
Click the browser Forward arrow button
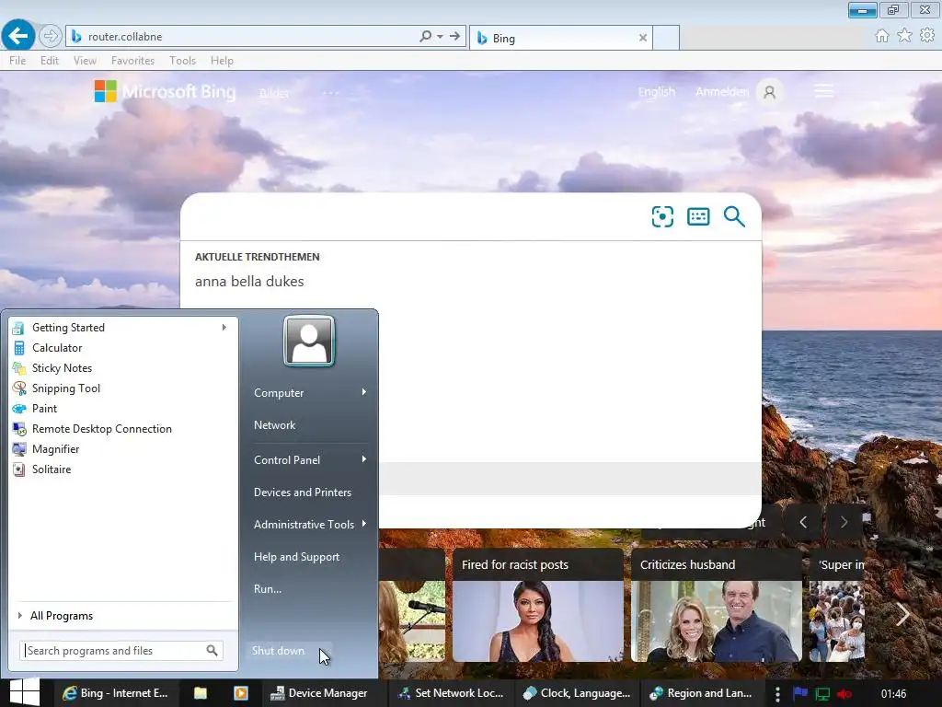[x=51, y=37]
